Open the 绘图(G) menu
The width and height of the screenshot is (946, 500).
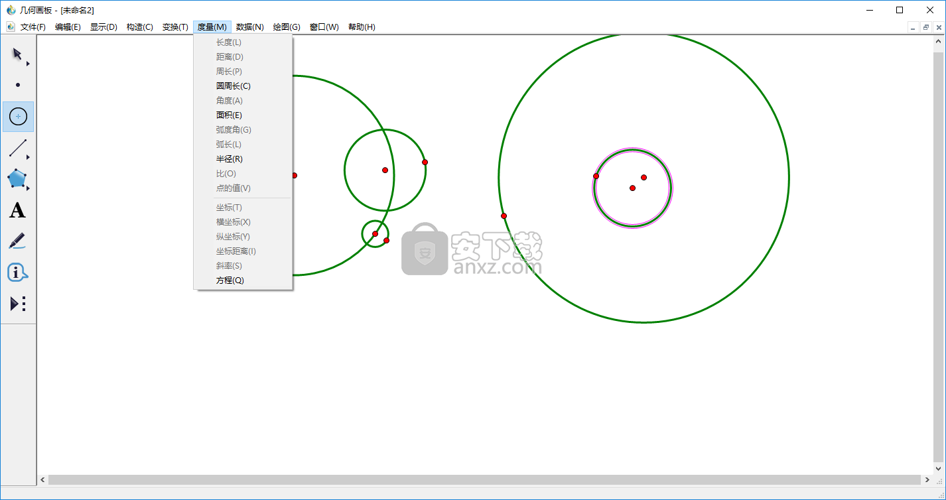coord(287,27)
